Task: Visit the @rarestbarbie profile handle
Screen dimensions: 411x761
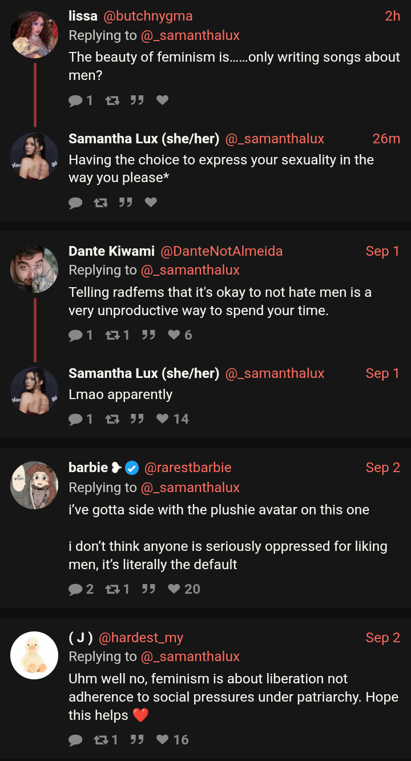Action: point(188,468)
